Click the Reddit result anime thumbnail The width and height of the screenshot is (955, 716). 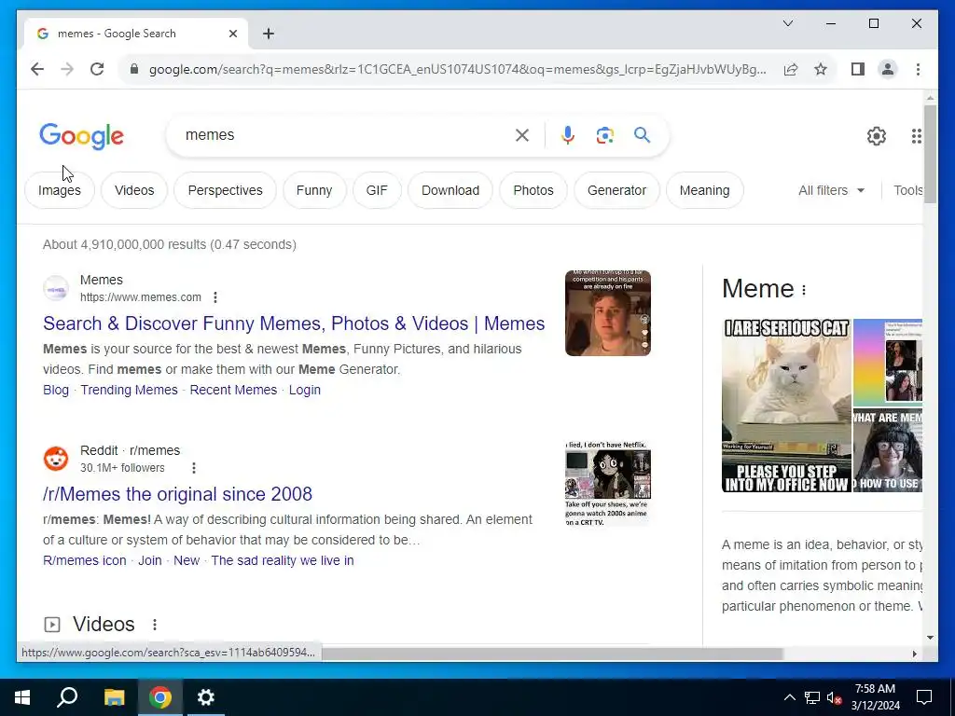[608, 484]
